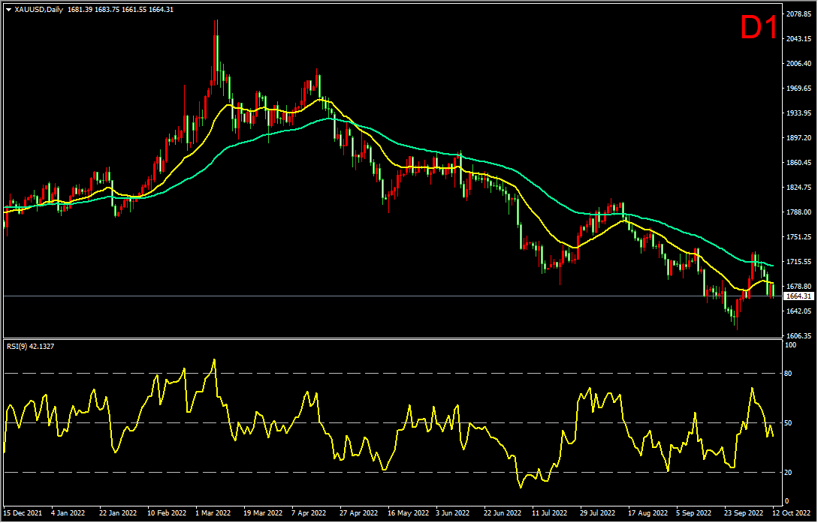Click the 1824.75 price scale label
Viewport: 818px width, 523px height.
click(x=798, y=187)
